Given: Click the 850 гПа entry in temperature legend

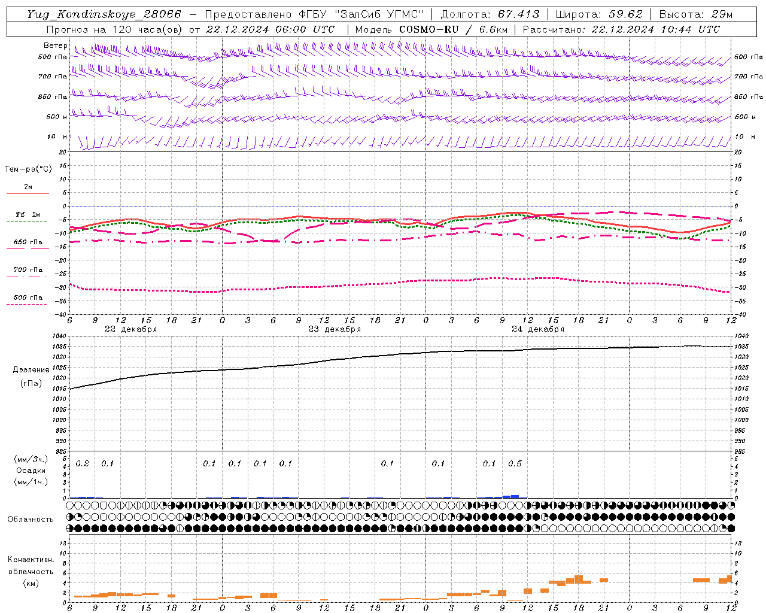Looking at the screenshot, I should [x=28, y=242].
